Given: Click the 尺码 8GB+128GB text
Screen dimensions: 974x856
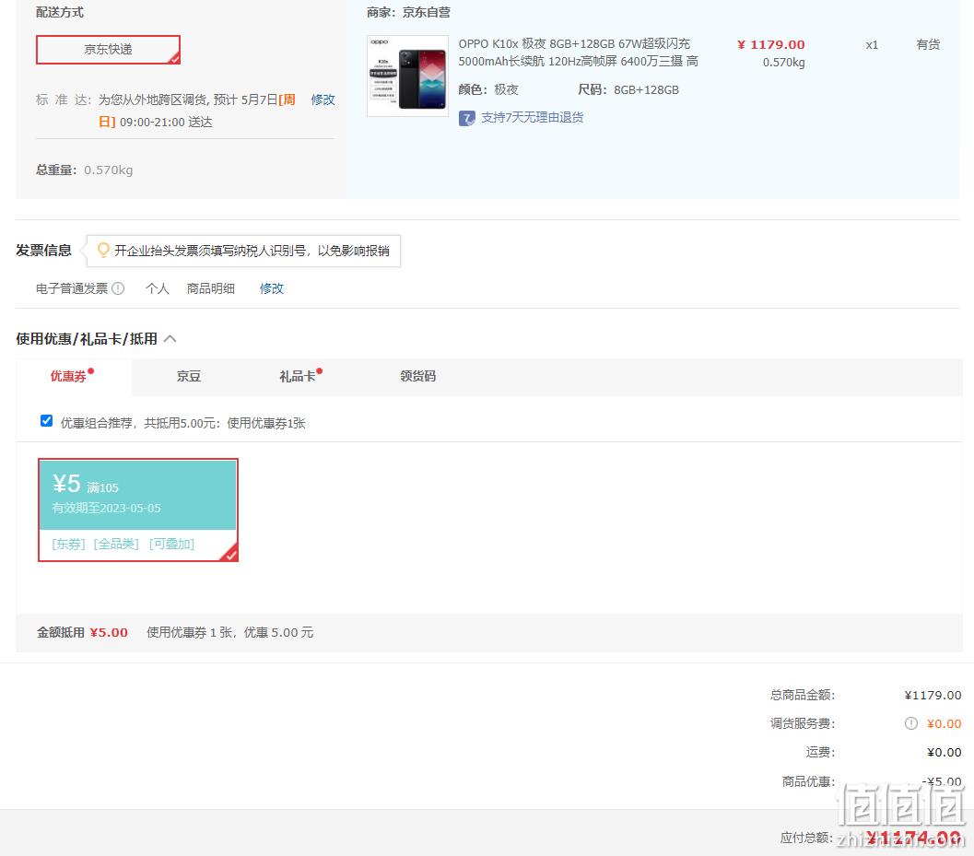Looking at the screenshot, I should (628, 90).
